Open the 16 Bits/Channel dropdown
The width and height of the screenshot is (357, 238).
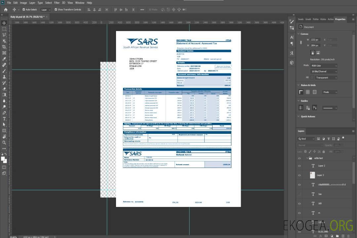[x=324, y=71]
